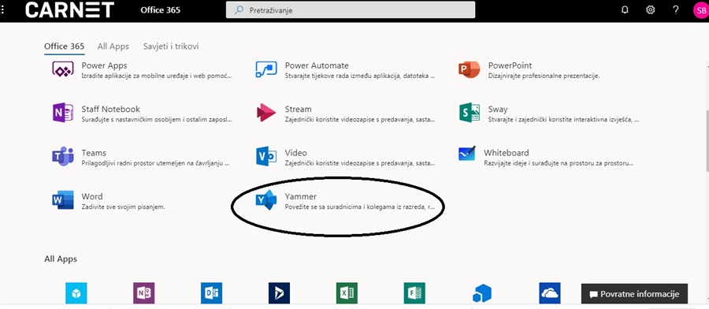Open the Staff Notebook title link
Viewport: 709px width, 309px height.
pyautogui.click(x=110, y=109)
